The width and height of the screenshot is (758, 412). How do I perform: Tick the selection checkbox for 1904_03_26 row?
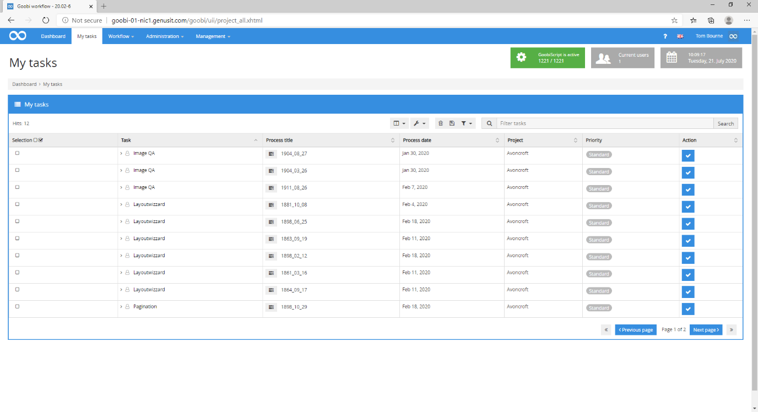point(17,170)
